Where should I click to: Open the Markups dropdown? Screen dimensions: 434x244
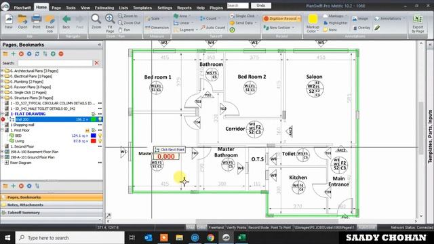click(346, 16)
